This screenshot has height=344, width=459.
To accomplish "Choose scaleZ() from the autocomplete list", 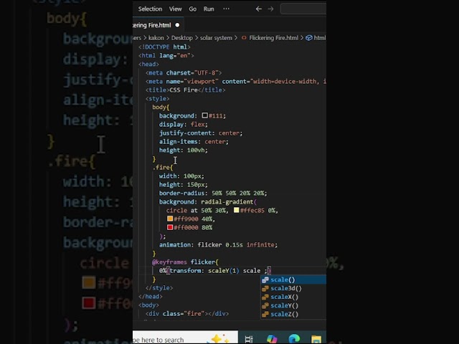I will click(x=293, y=314).
